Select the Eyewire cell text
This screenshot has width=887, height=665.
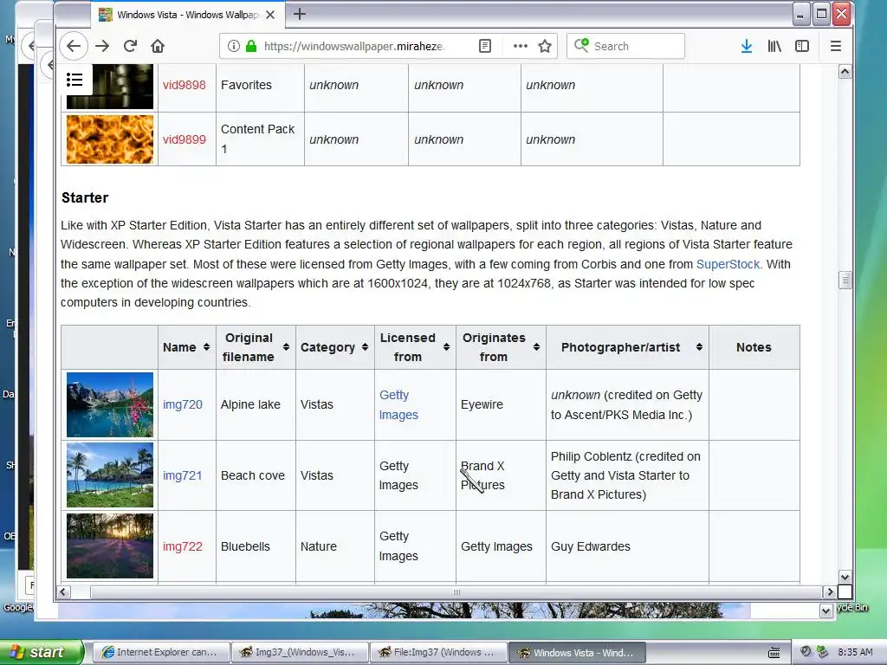coord(482,404)
